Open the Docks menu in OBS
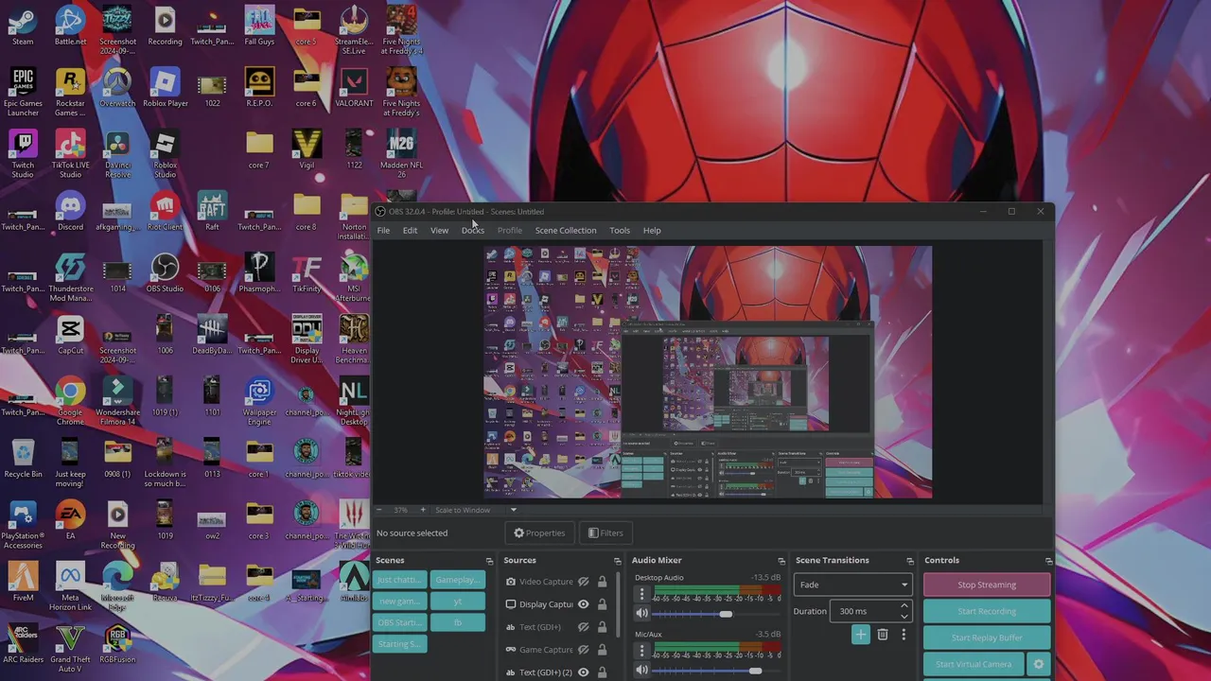This screenshot has width=1211, height=681. tap(472, 230)
